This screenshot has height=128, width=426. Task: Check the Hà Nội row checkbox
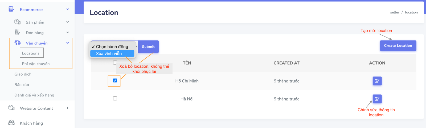click(x=115, y=98)
